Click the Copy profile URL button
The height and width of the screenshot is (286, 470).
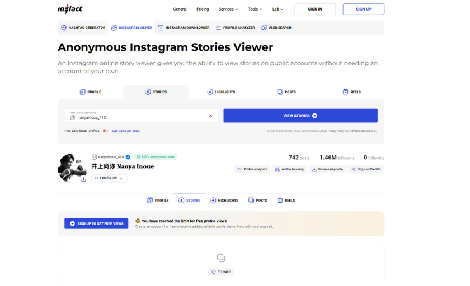(x=366, y=169)
